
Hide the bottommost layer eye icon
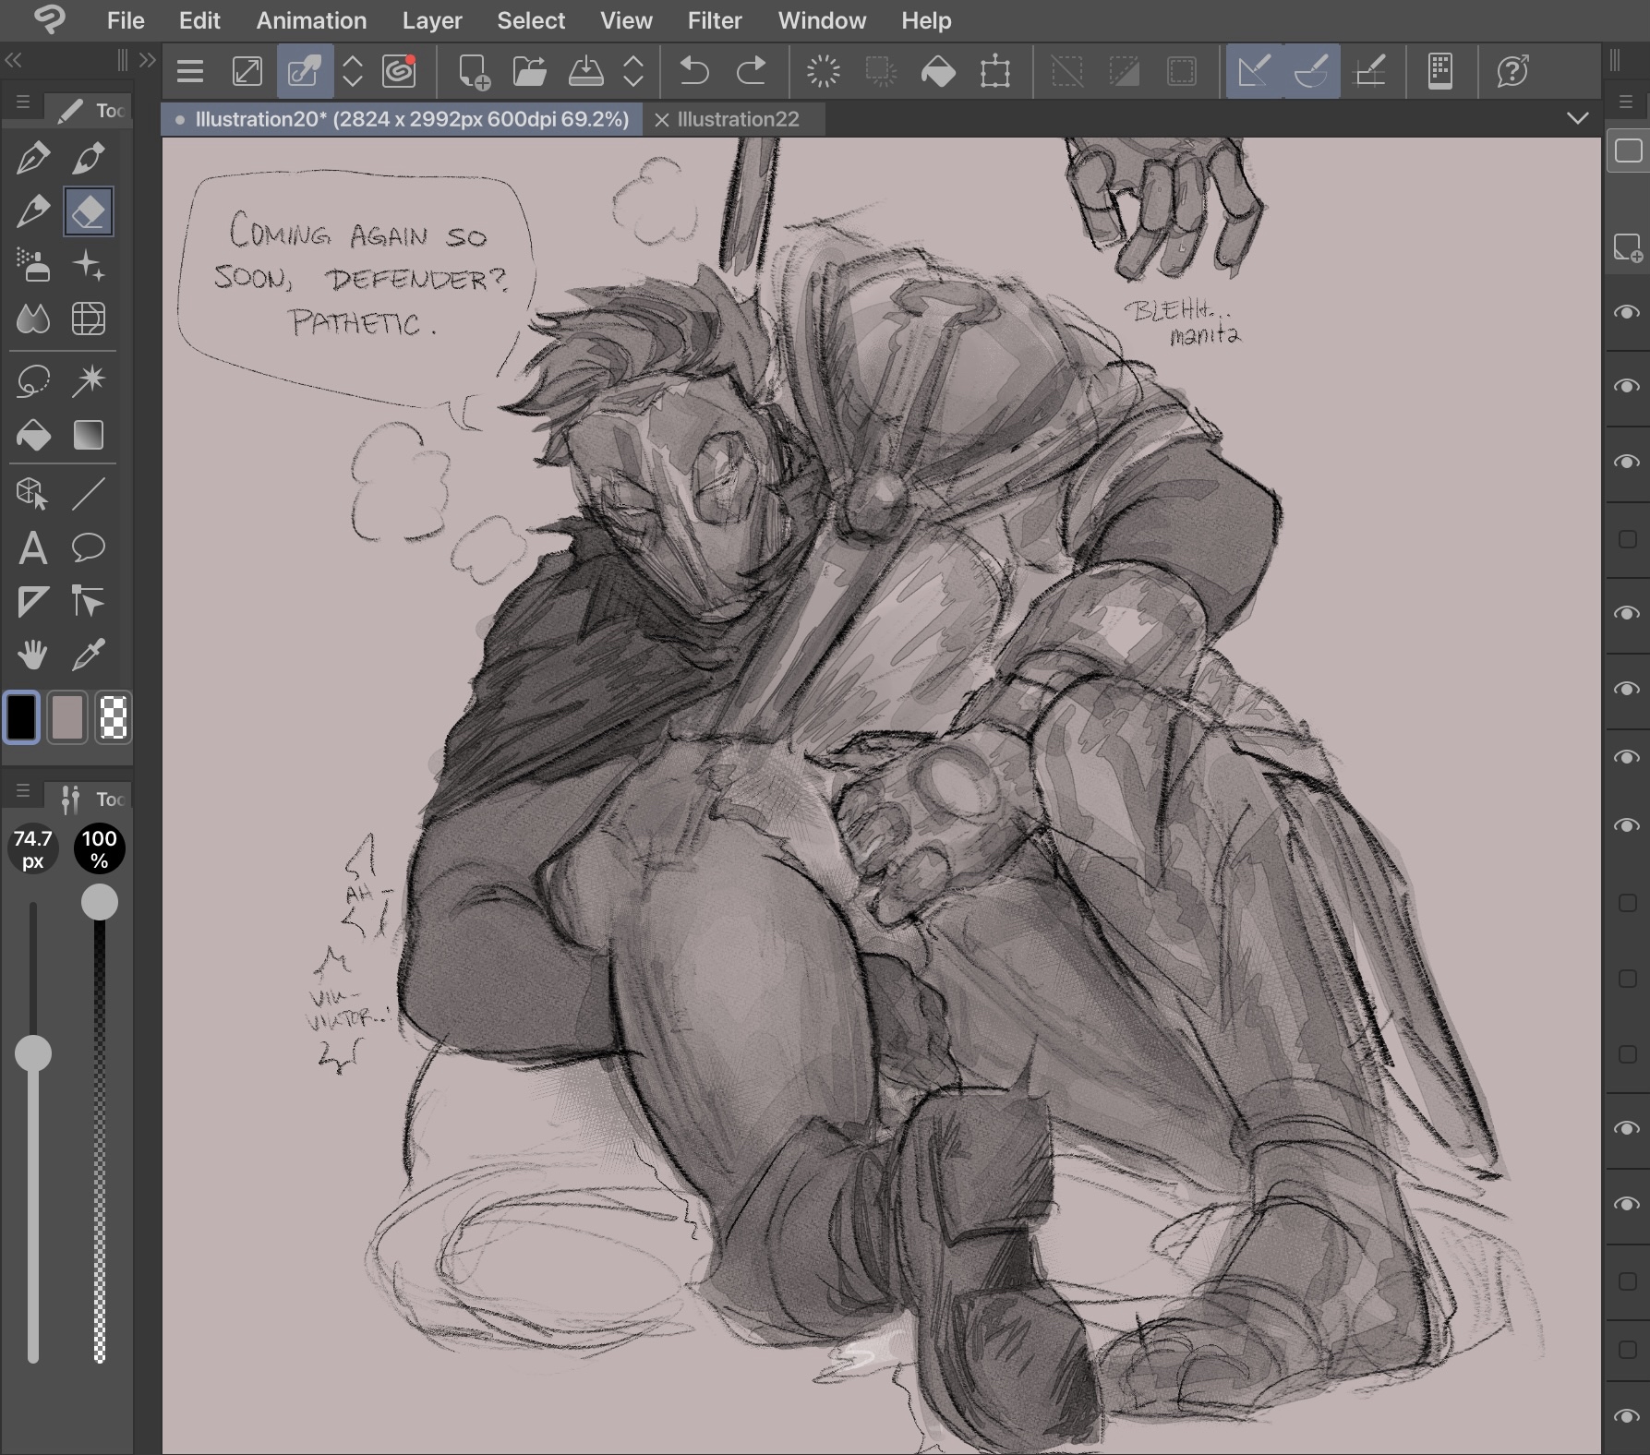[1627, 1415]
